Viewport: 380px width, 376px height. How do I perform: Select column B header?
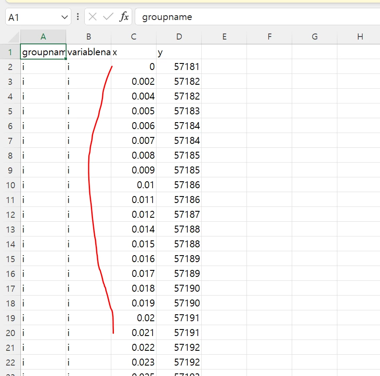pyautogui.click(x=88, y=37)
